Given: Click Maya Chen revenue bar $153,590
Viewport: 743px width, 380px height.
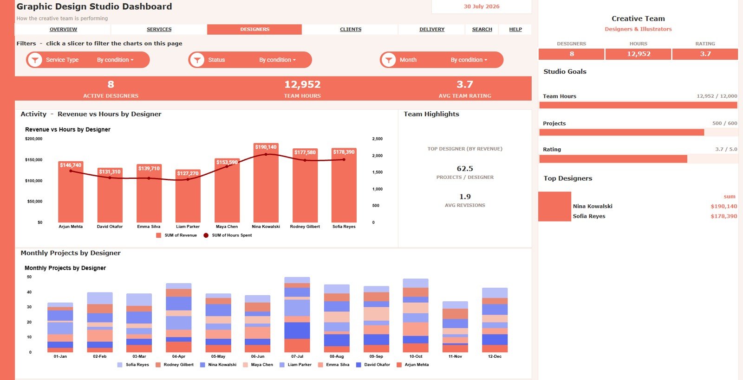Looking at the screenshot, I should click(x=227, y=190).
